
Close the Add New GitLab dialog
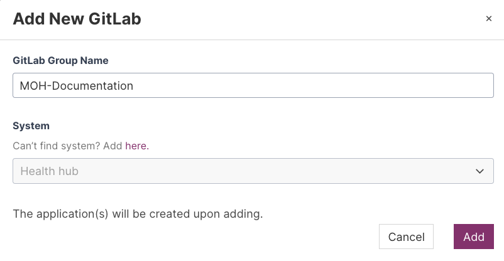(488, 19)
